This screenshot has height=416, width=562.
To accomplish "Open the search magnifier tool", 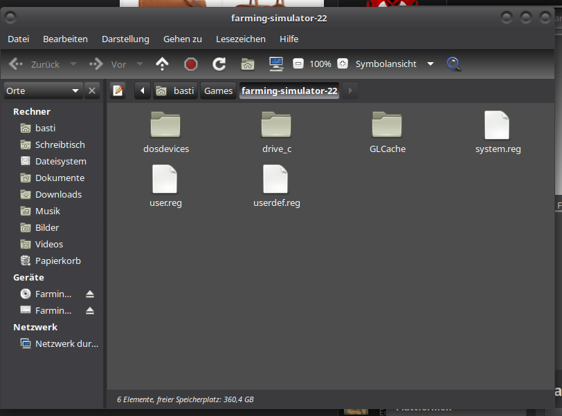I will (x=453, y=64).
